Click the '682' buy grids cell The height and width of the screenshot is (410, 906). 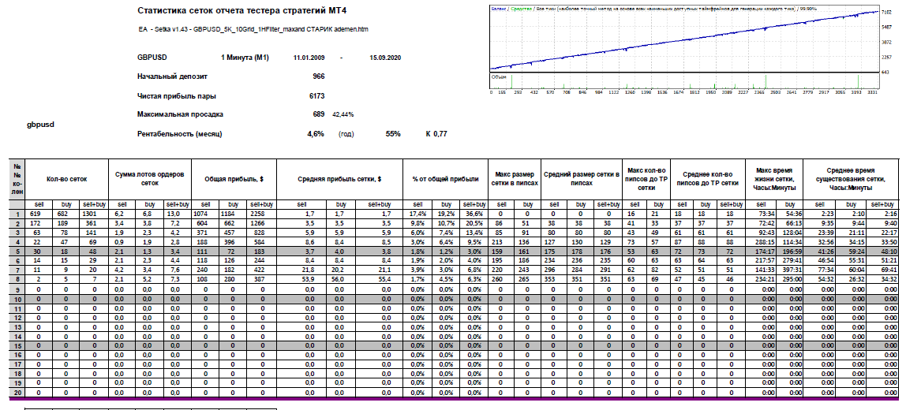[66, 214]
